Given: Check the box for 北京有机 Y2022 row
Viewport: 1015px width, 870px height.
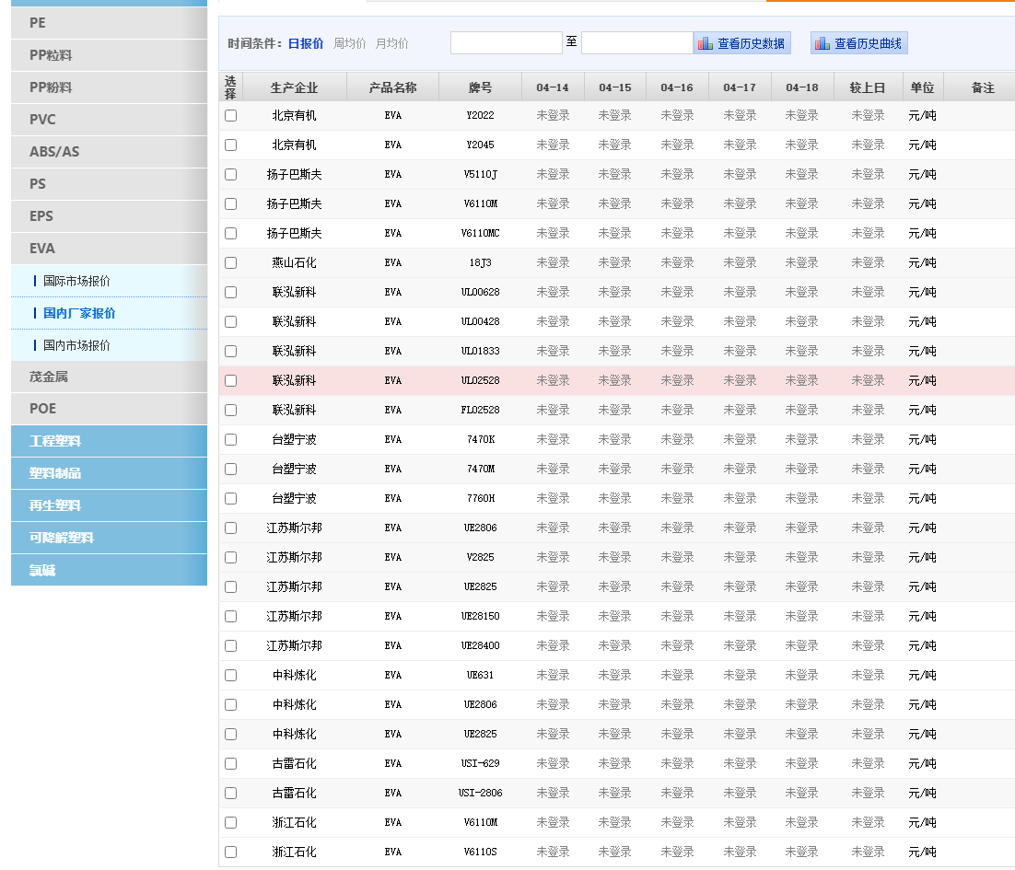Looking at the screenshot, I should point(230,115).
